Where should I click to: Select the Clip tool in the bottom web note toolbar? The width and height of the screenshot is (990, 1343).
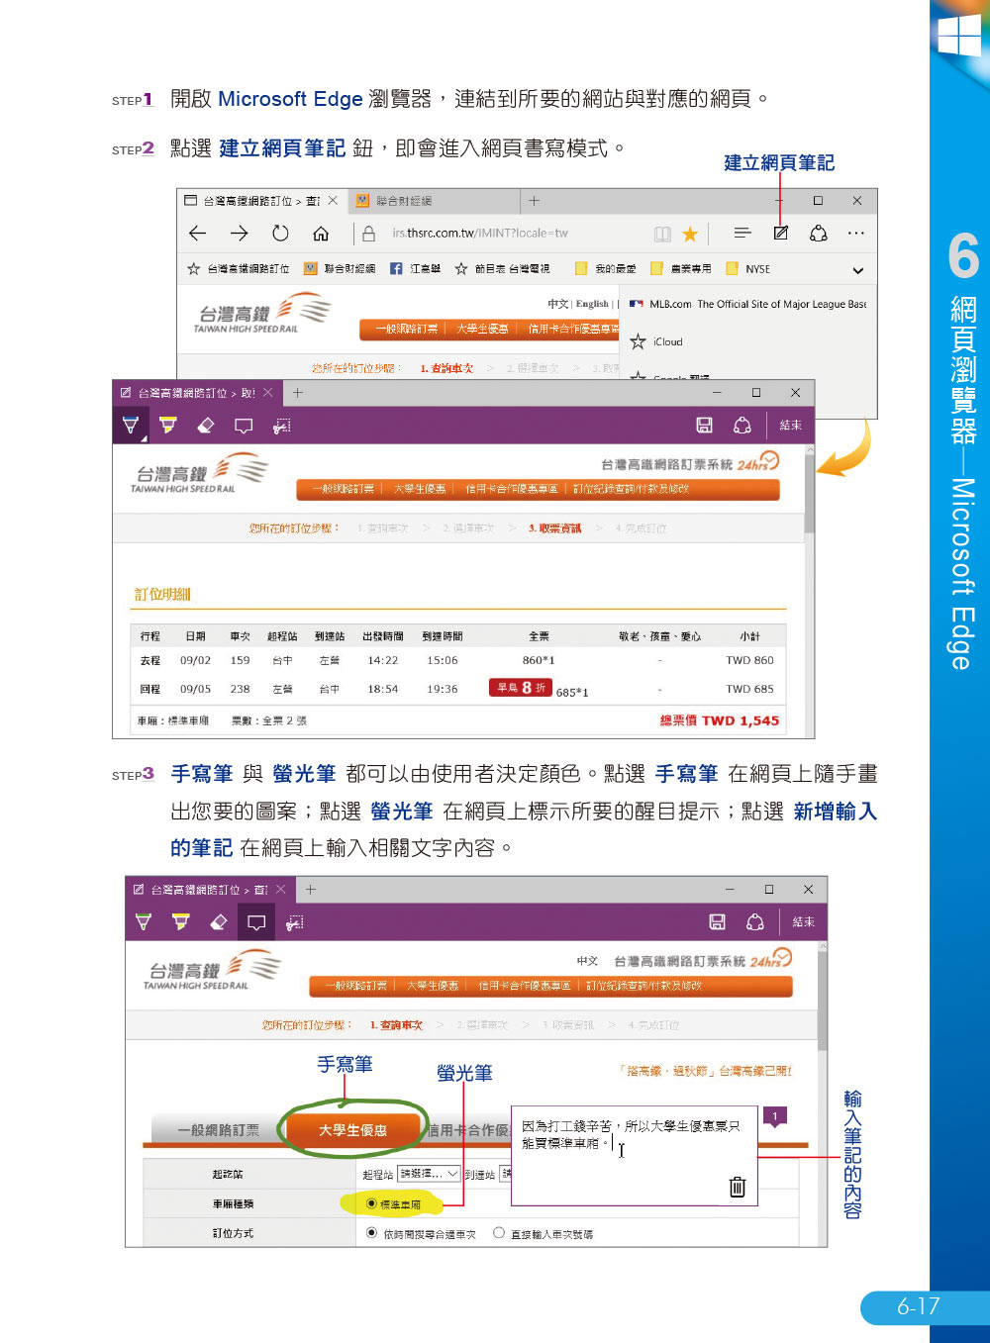click(x=294, y=922)
